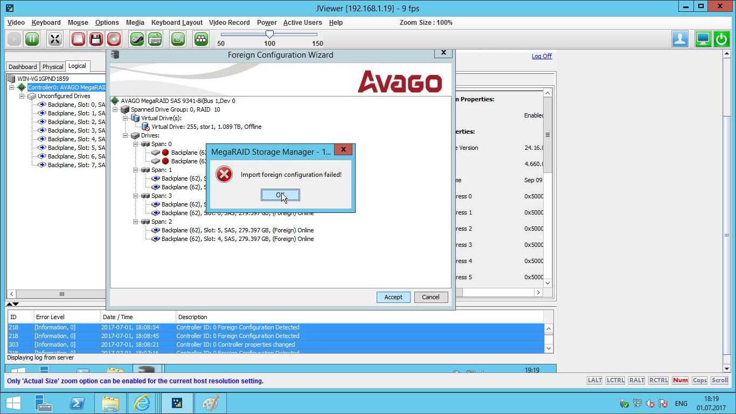Click the video record camera icon
This screenshot has height=414, width=736.
coord(178,39)
